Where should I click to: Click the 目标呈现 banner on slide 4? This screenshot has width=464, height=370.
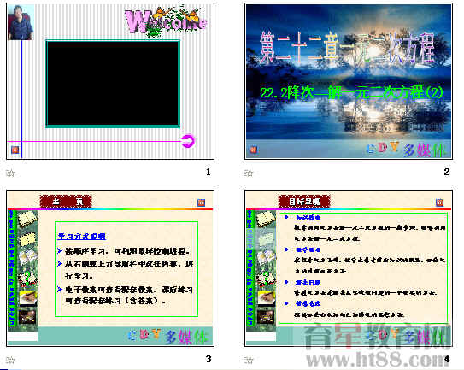[x=304, y=202]
